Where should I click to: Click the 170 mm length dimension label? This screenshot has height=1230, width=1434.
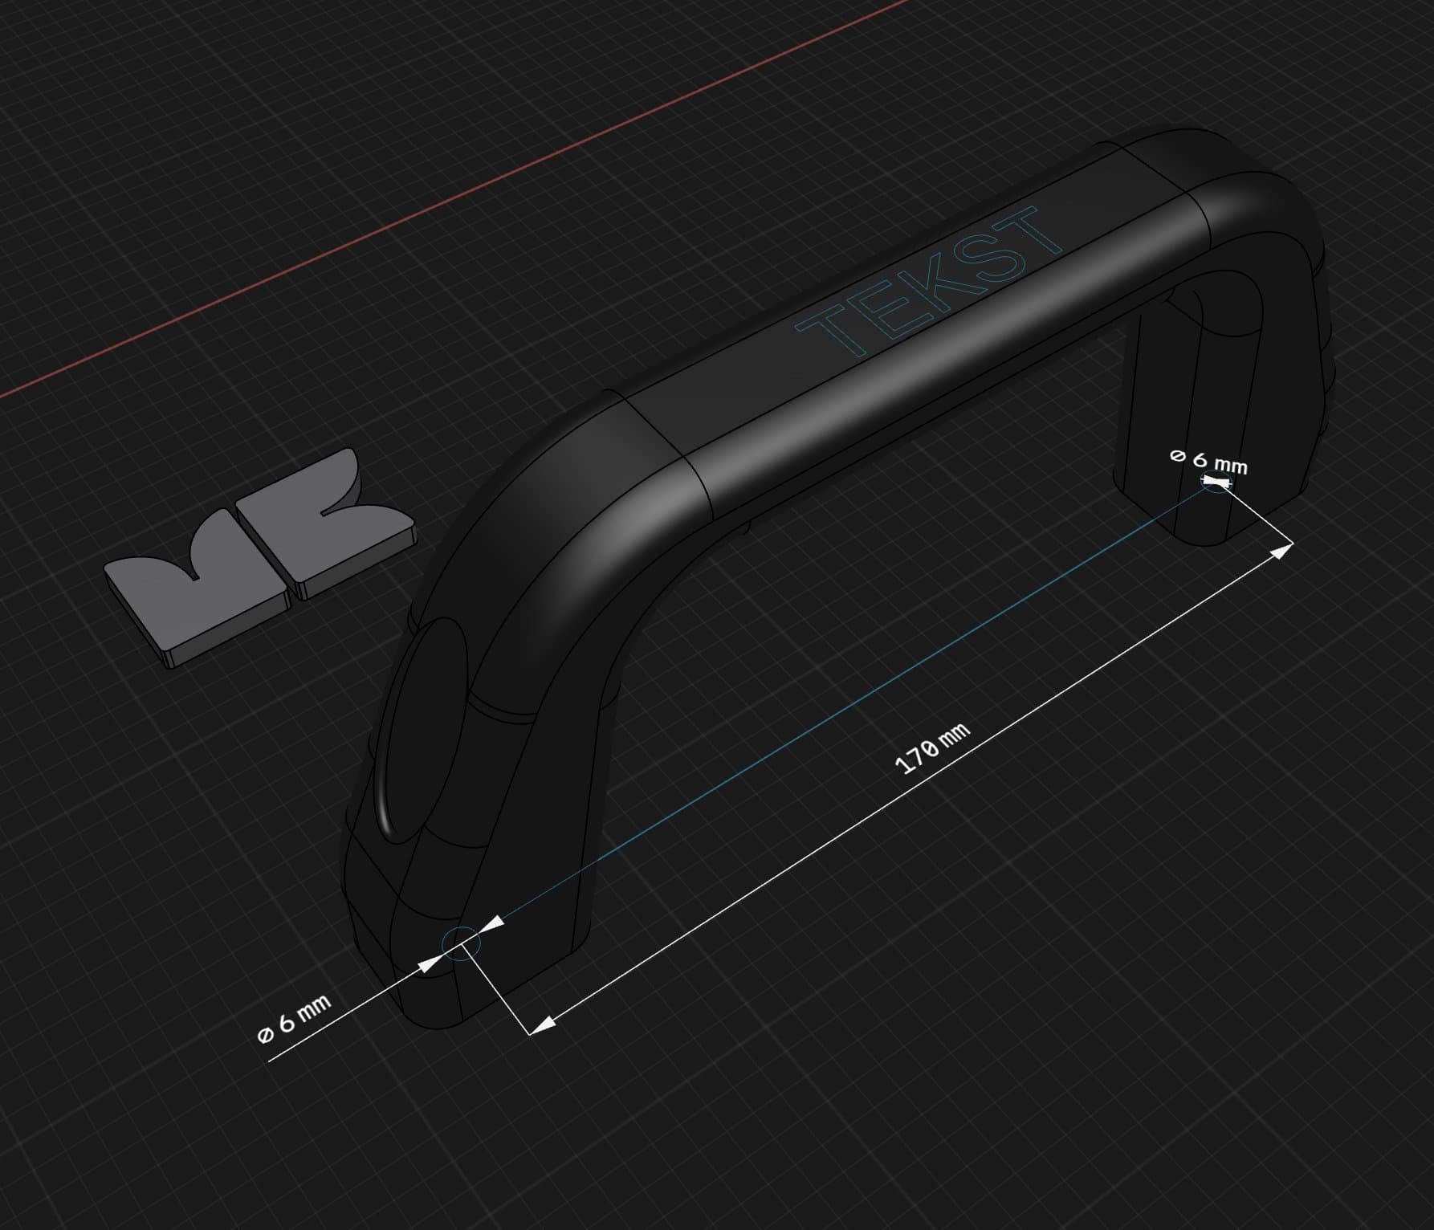(x=932, y=749)
